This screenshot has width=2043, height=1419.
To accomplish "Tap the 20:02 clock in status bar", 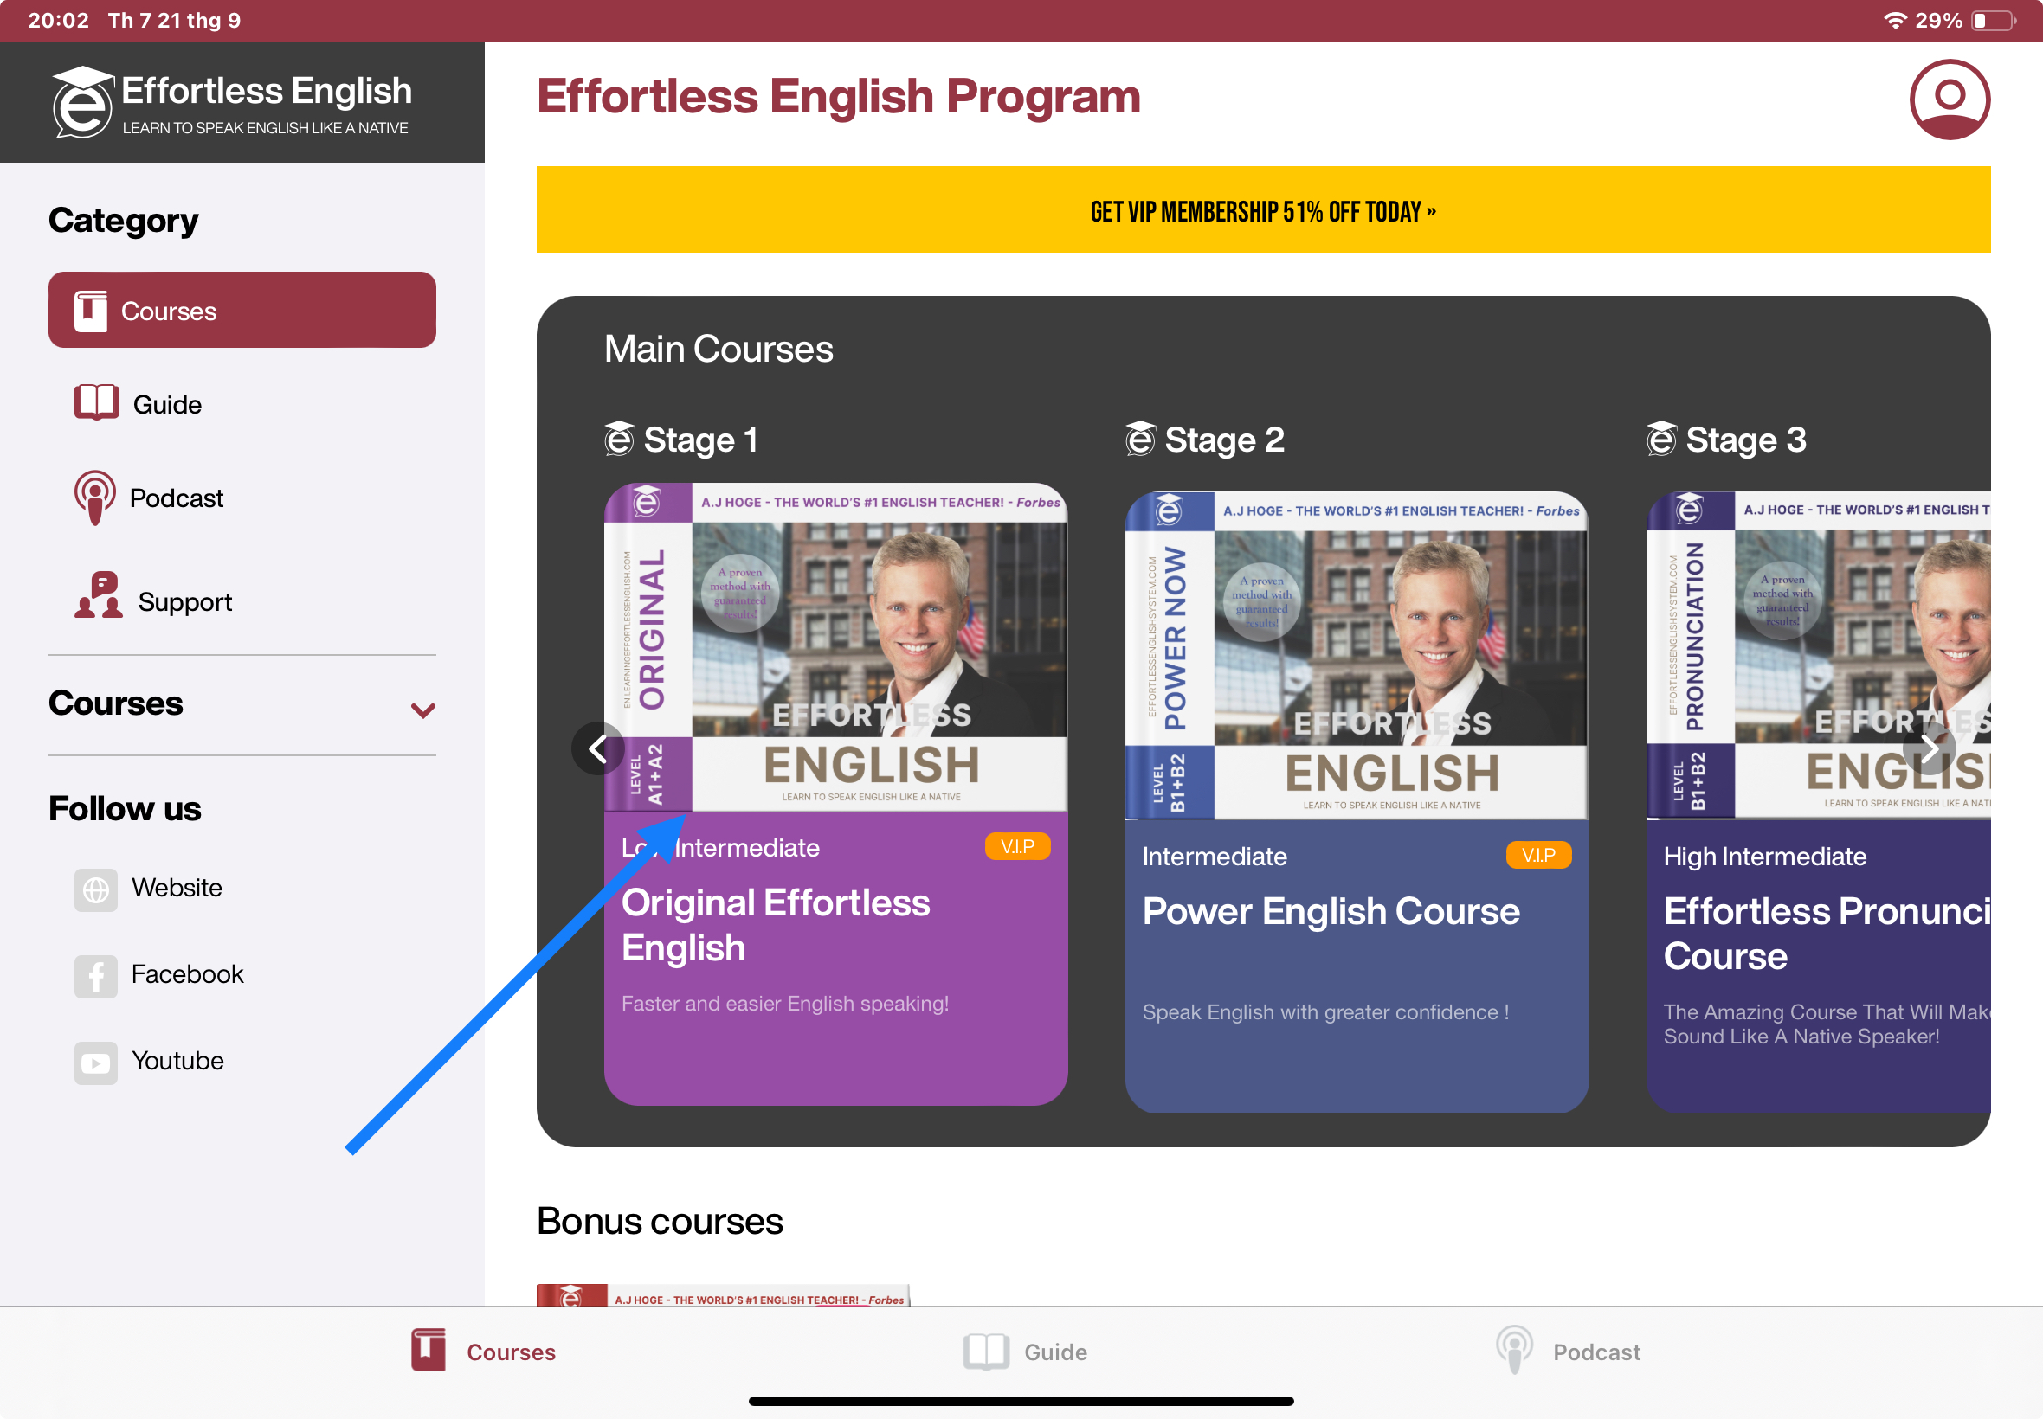I will tap(58, 21).
